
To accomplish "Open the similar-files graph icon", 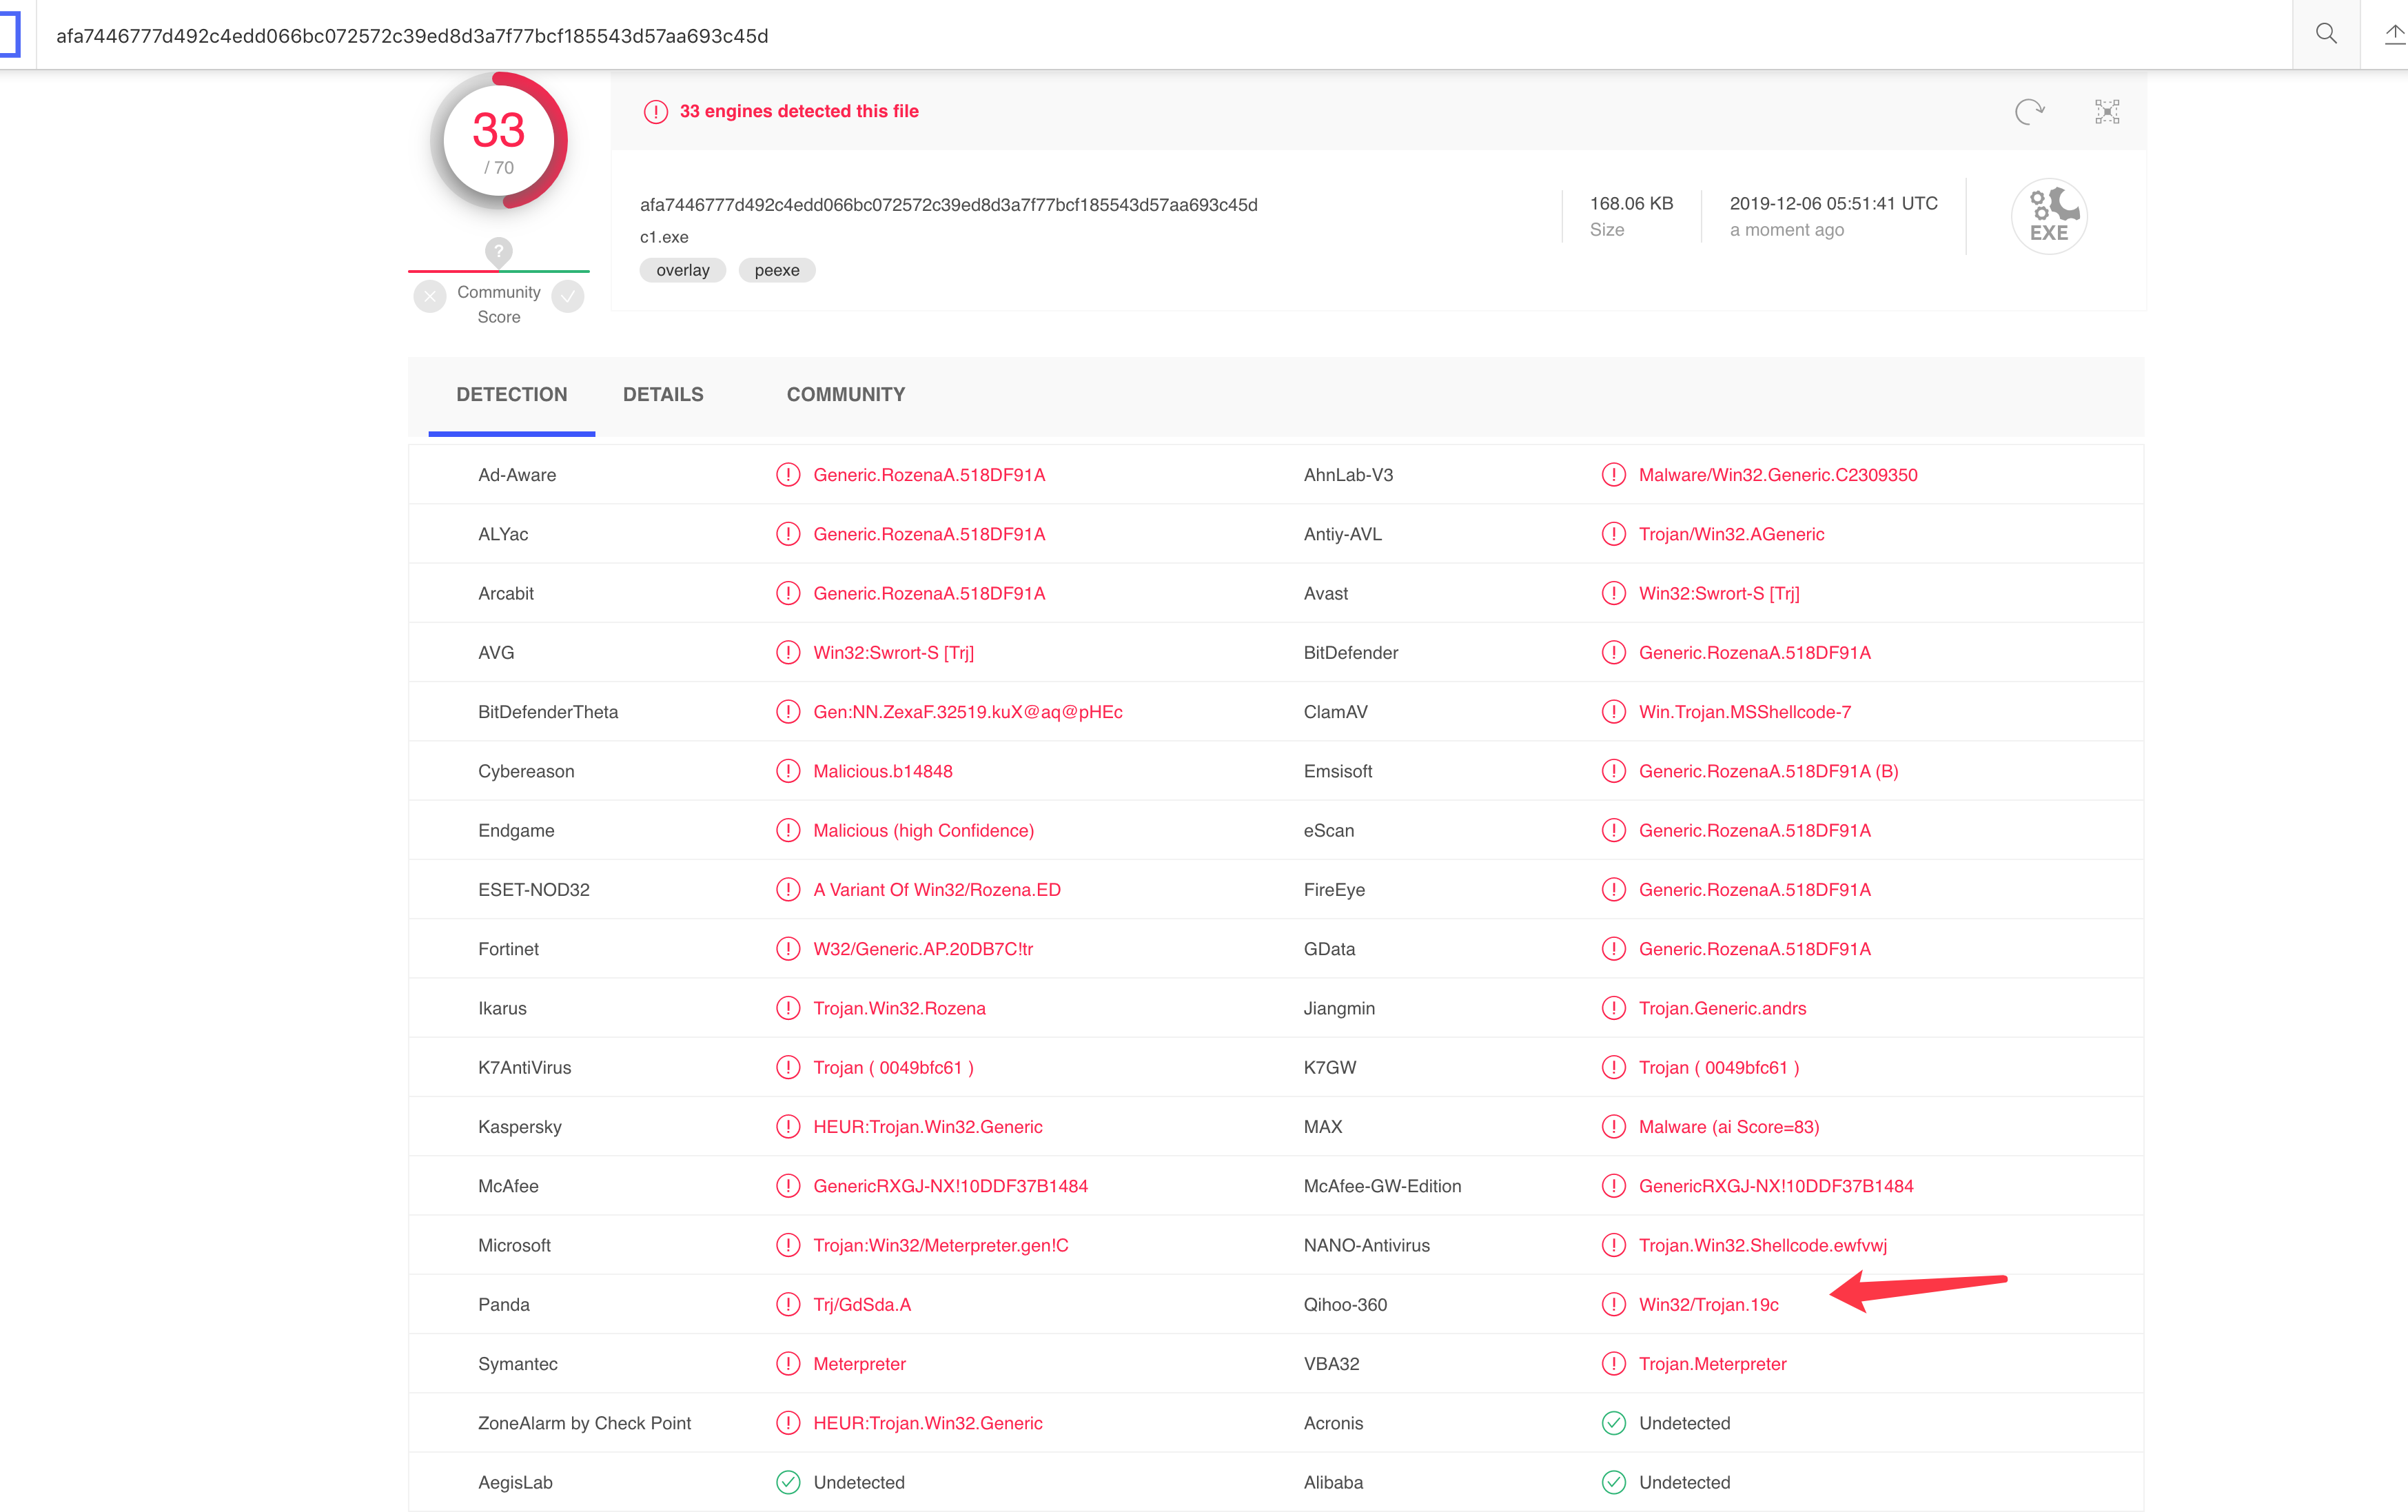I will click(2107, 111).
